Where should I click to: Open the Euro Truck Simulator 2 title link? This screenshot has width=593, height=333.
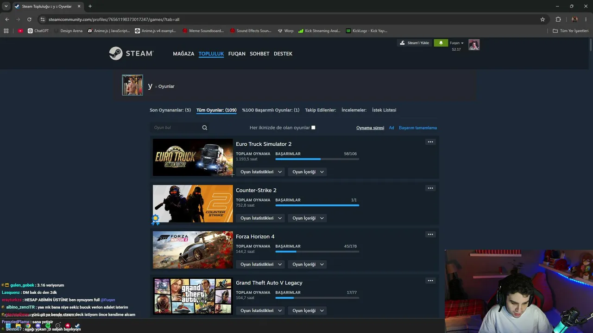pos(264,144)
